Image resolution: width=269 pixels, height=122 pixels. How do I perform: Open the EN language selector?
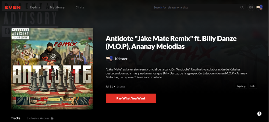click(x=251, y=7)
